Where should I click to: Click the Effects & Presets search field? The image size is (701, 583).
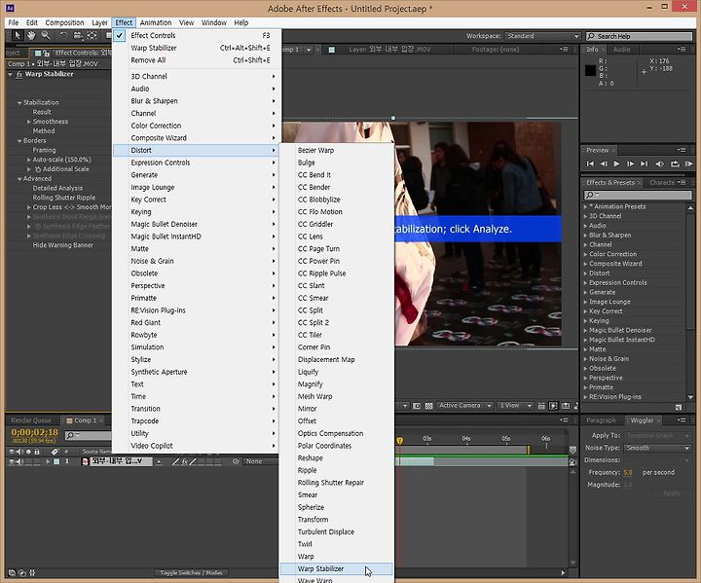pos(638,195)
